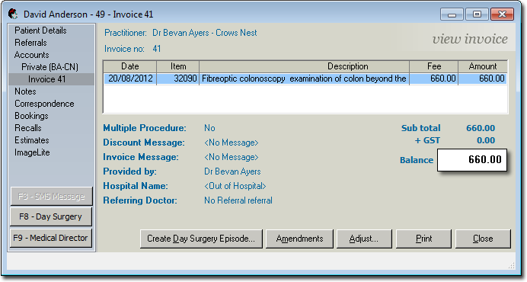
Task: Click Invoice Message <No Message> value
Action: [x=232, y=157]
